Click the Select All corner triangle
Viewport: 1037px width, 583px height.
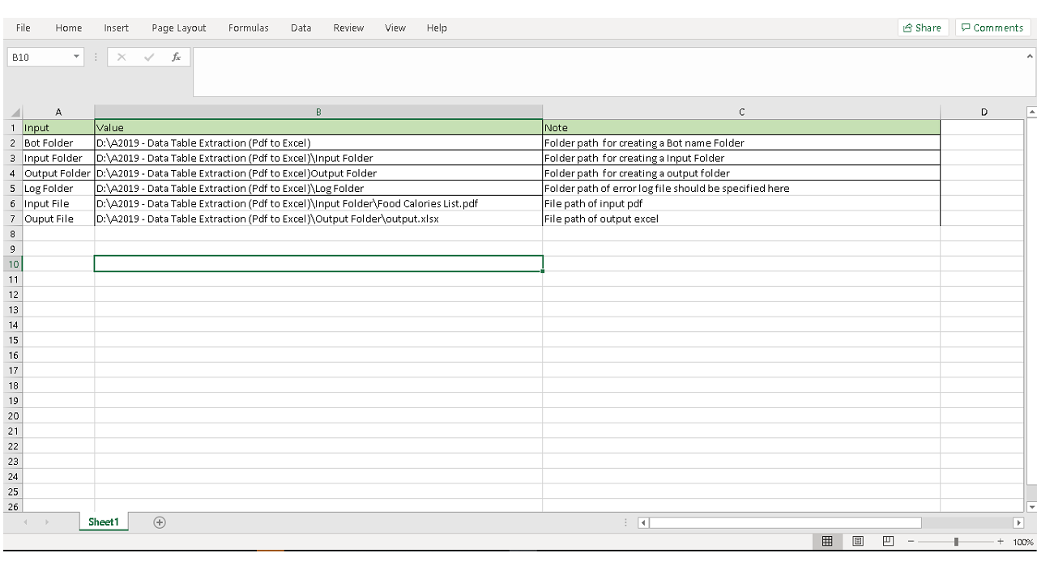(15, 113)
